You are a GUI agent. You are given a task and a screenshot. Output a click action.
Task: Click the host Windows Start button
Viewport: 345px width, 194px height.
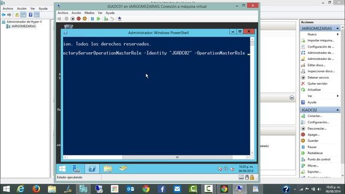(x=6, y=189)
